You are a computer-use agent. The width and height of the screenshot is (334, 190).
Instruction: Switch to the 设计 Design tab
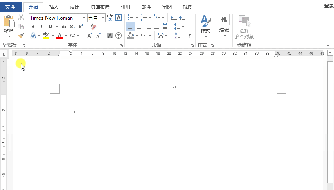click(x=75, y=7)
